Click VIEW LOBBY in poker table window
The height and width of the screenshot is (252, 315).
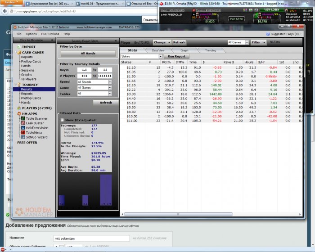click(x=272, y=9)
